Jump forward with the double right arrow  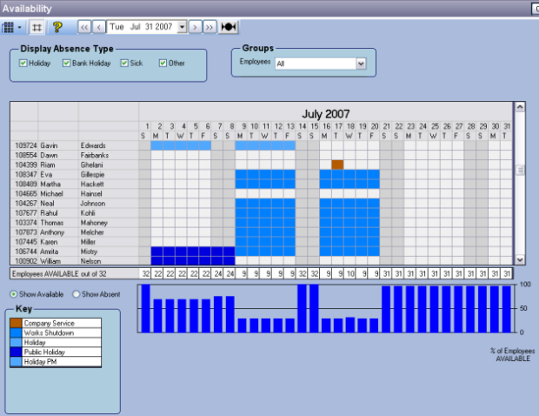(210, 27)
